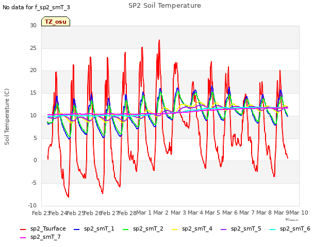
Task: Click the sp2_smT_1 legend label
Action: point(99,228)
